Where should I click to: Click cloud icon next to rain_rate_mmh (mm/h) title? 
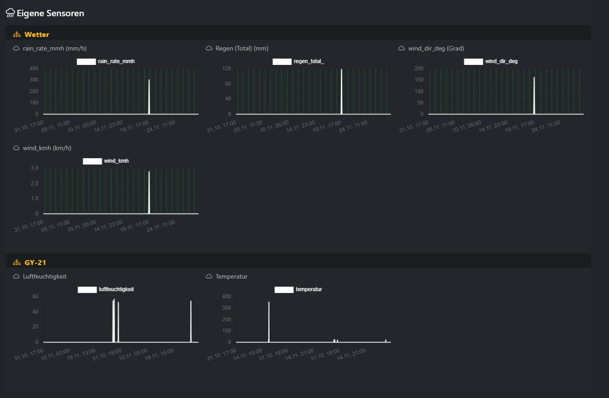click(16, 48)
